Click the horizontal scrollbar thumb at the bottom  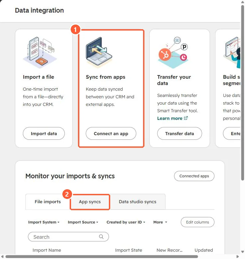[x=102, y=257]
